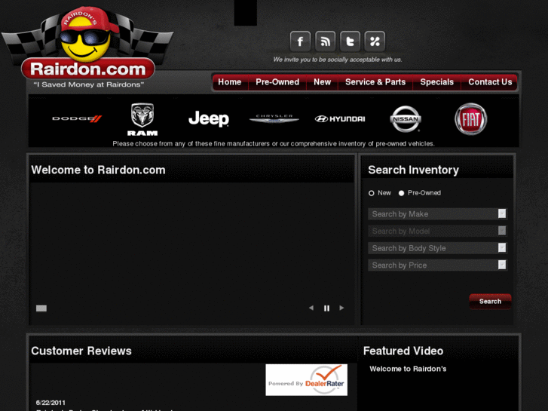The width and height of the screenshot is (548, 411).
Task: Click the 6/22/2011 review date
Action: tap(51, 403)
